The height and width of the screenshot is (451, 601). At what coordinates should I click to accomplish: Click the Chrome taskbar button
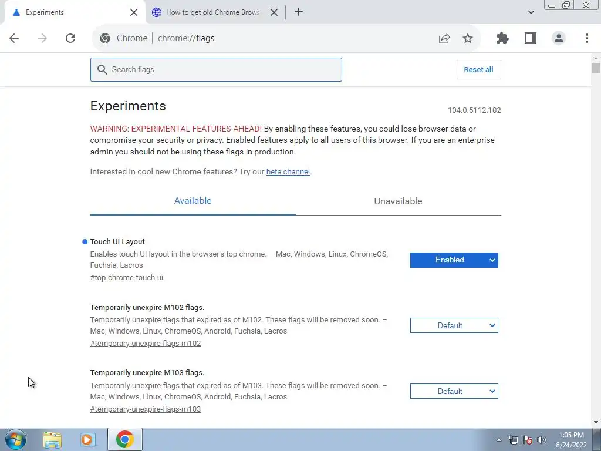[x=125, y=439]
